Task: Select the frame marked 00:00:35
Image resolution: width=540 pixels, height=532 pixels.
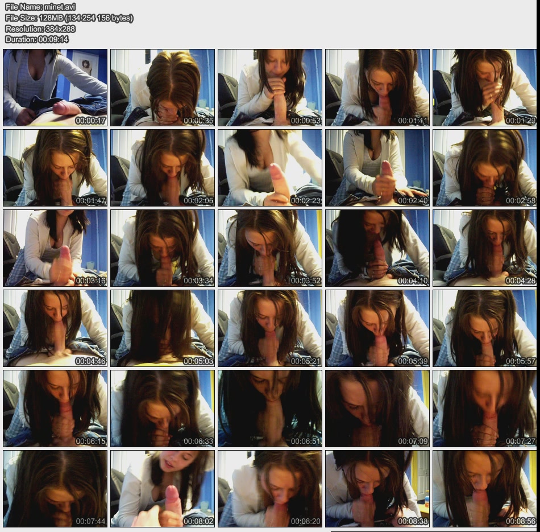Action: [163, 88]
